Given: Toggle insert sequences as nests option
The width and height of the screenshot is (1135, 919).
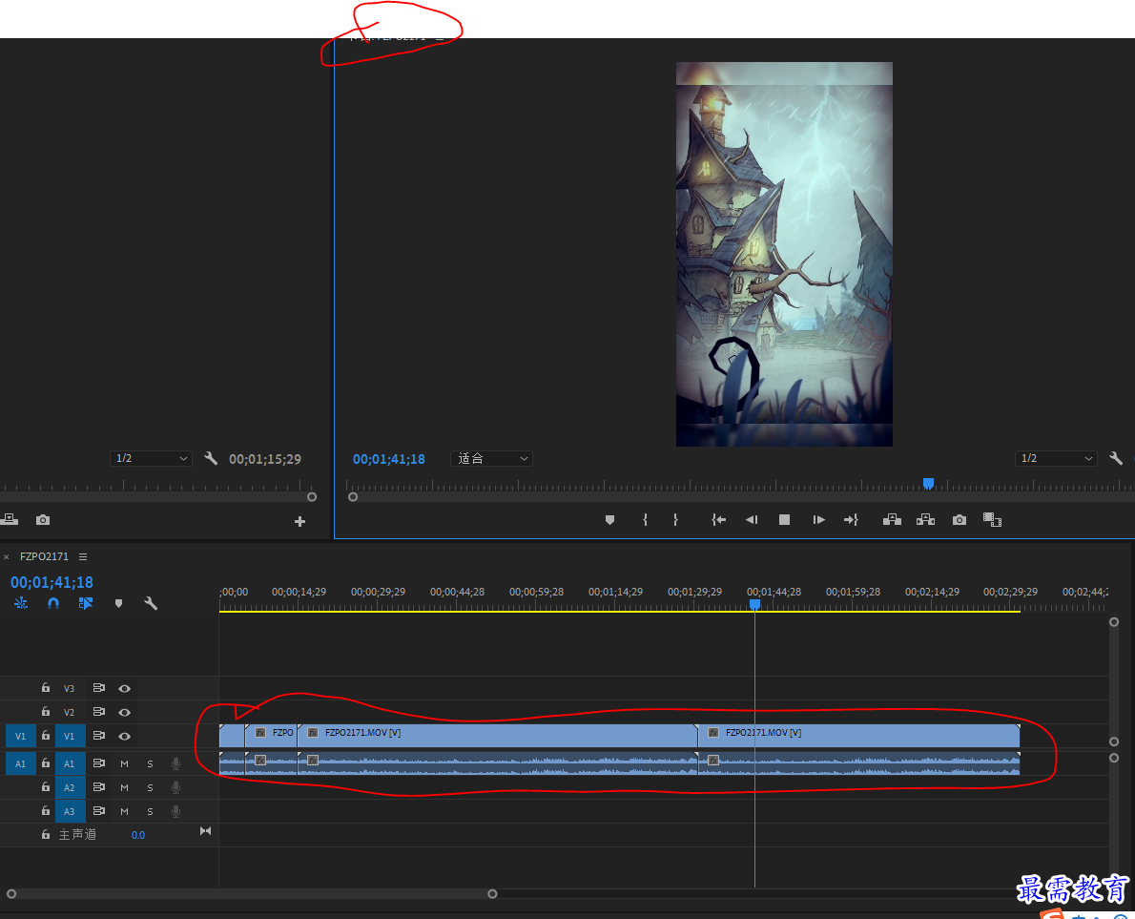Looking at the screenshot, I should click(x=21, y=603).
